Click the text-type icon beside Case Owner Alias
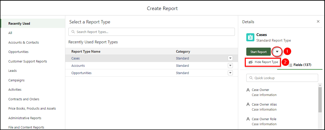Image resolution: width=325 pixels, height=130 pixels. click(248, 105)
